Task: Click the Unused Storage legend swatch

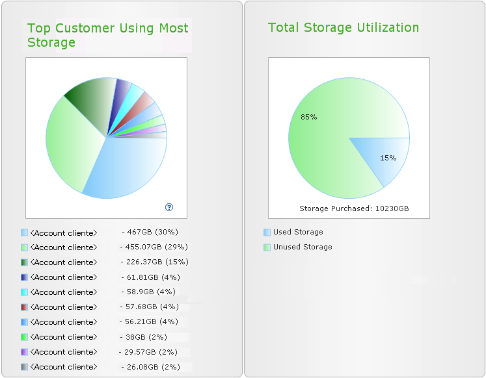Action: tap(267, 247)
